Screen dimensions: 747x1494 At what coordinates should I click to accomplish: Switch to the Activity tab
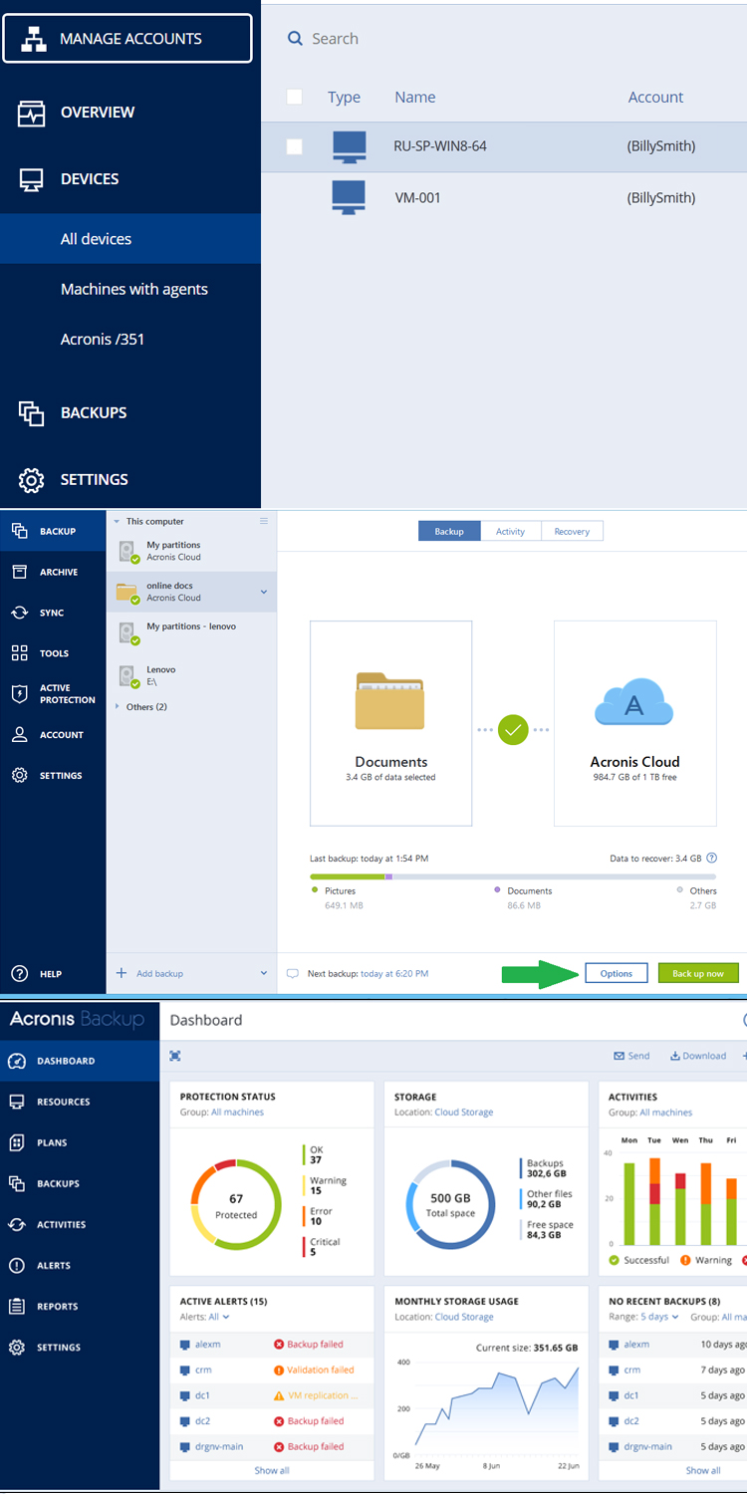tap(510, 532)
